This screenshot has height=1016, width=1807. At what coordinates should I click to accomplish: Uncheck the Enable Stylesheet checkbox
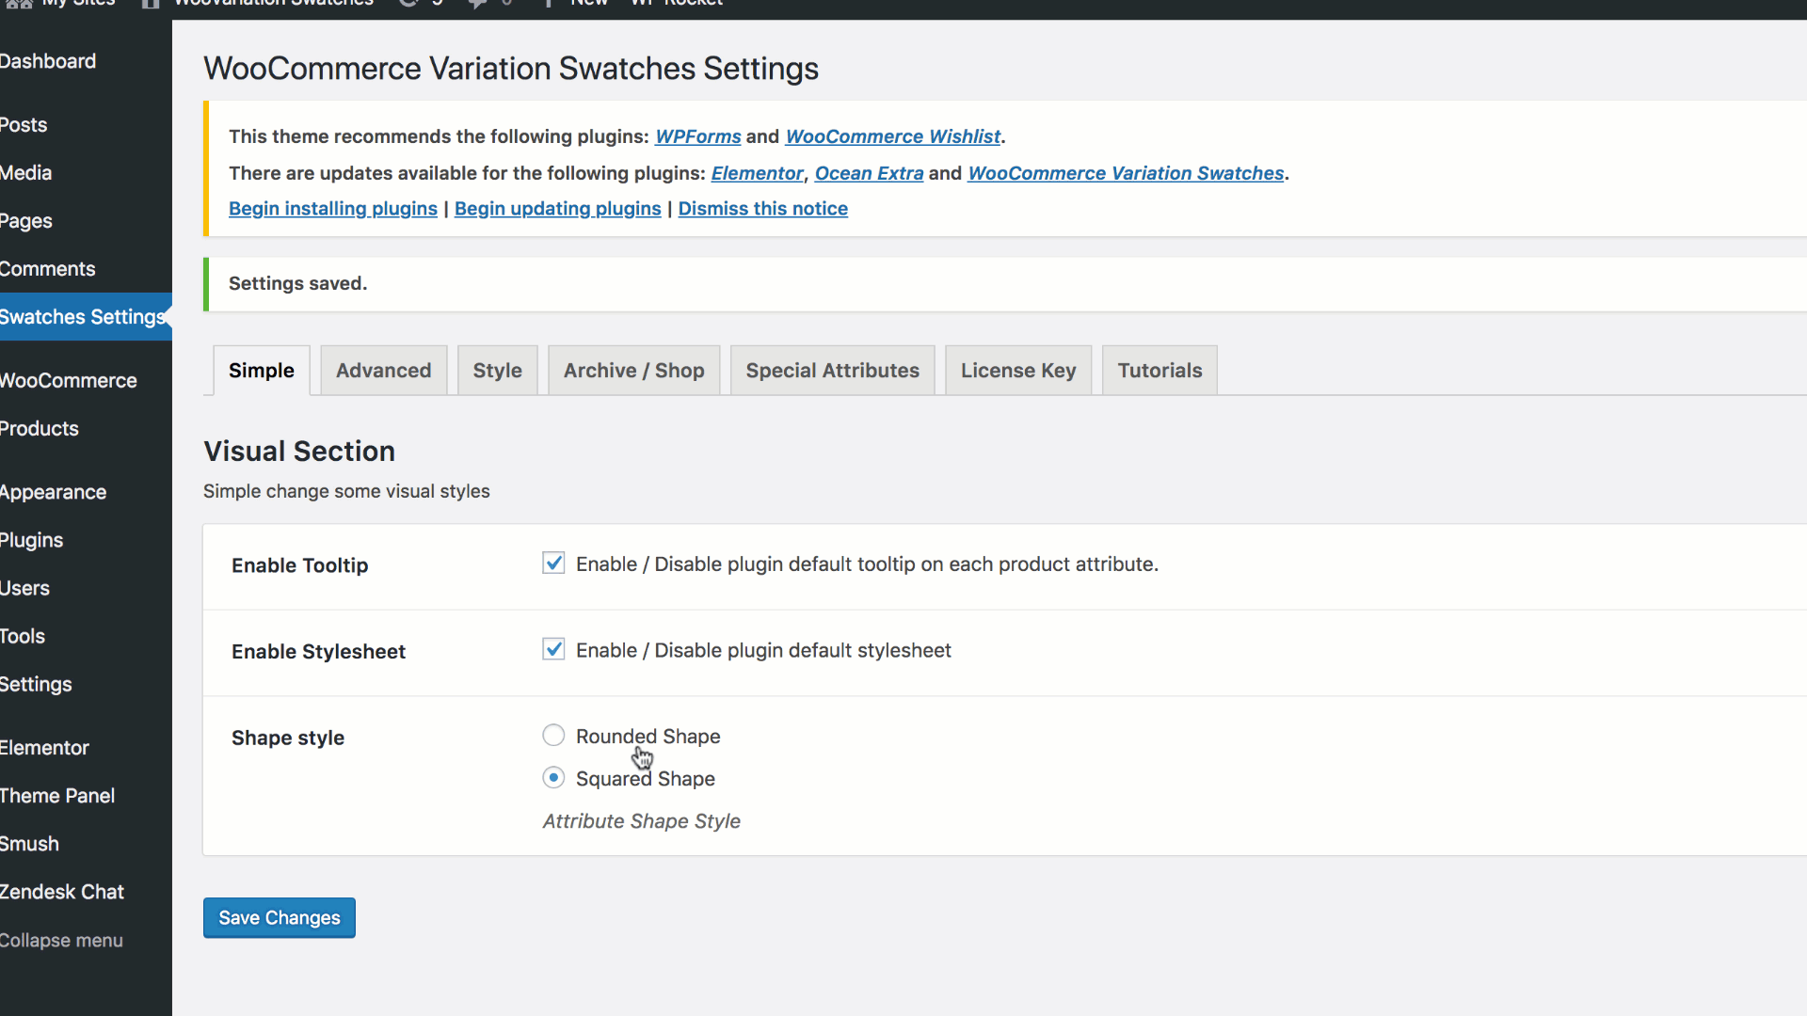click(553, 650)
